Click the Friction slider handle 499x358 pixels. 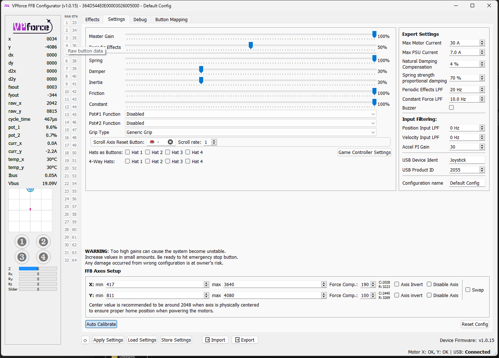point(374,91)
